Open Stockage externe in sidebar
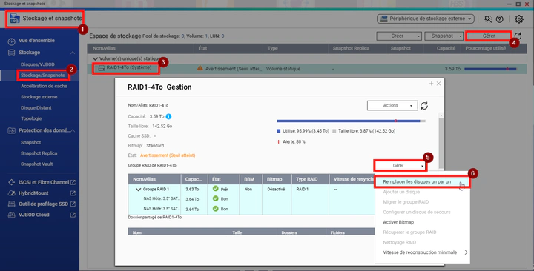Image resolution: width=534 pixels, height=271 pixels. (x=39, y=97)
